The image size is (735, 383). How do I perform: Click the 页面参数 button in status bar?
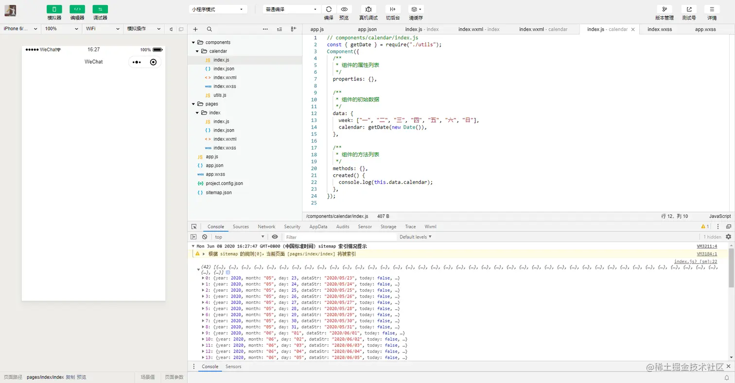174,377
